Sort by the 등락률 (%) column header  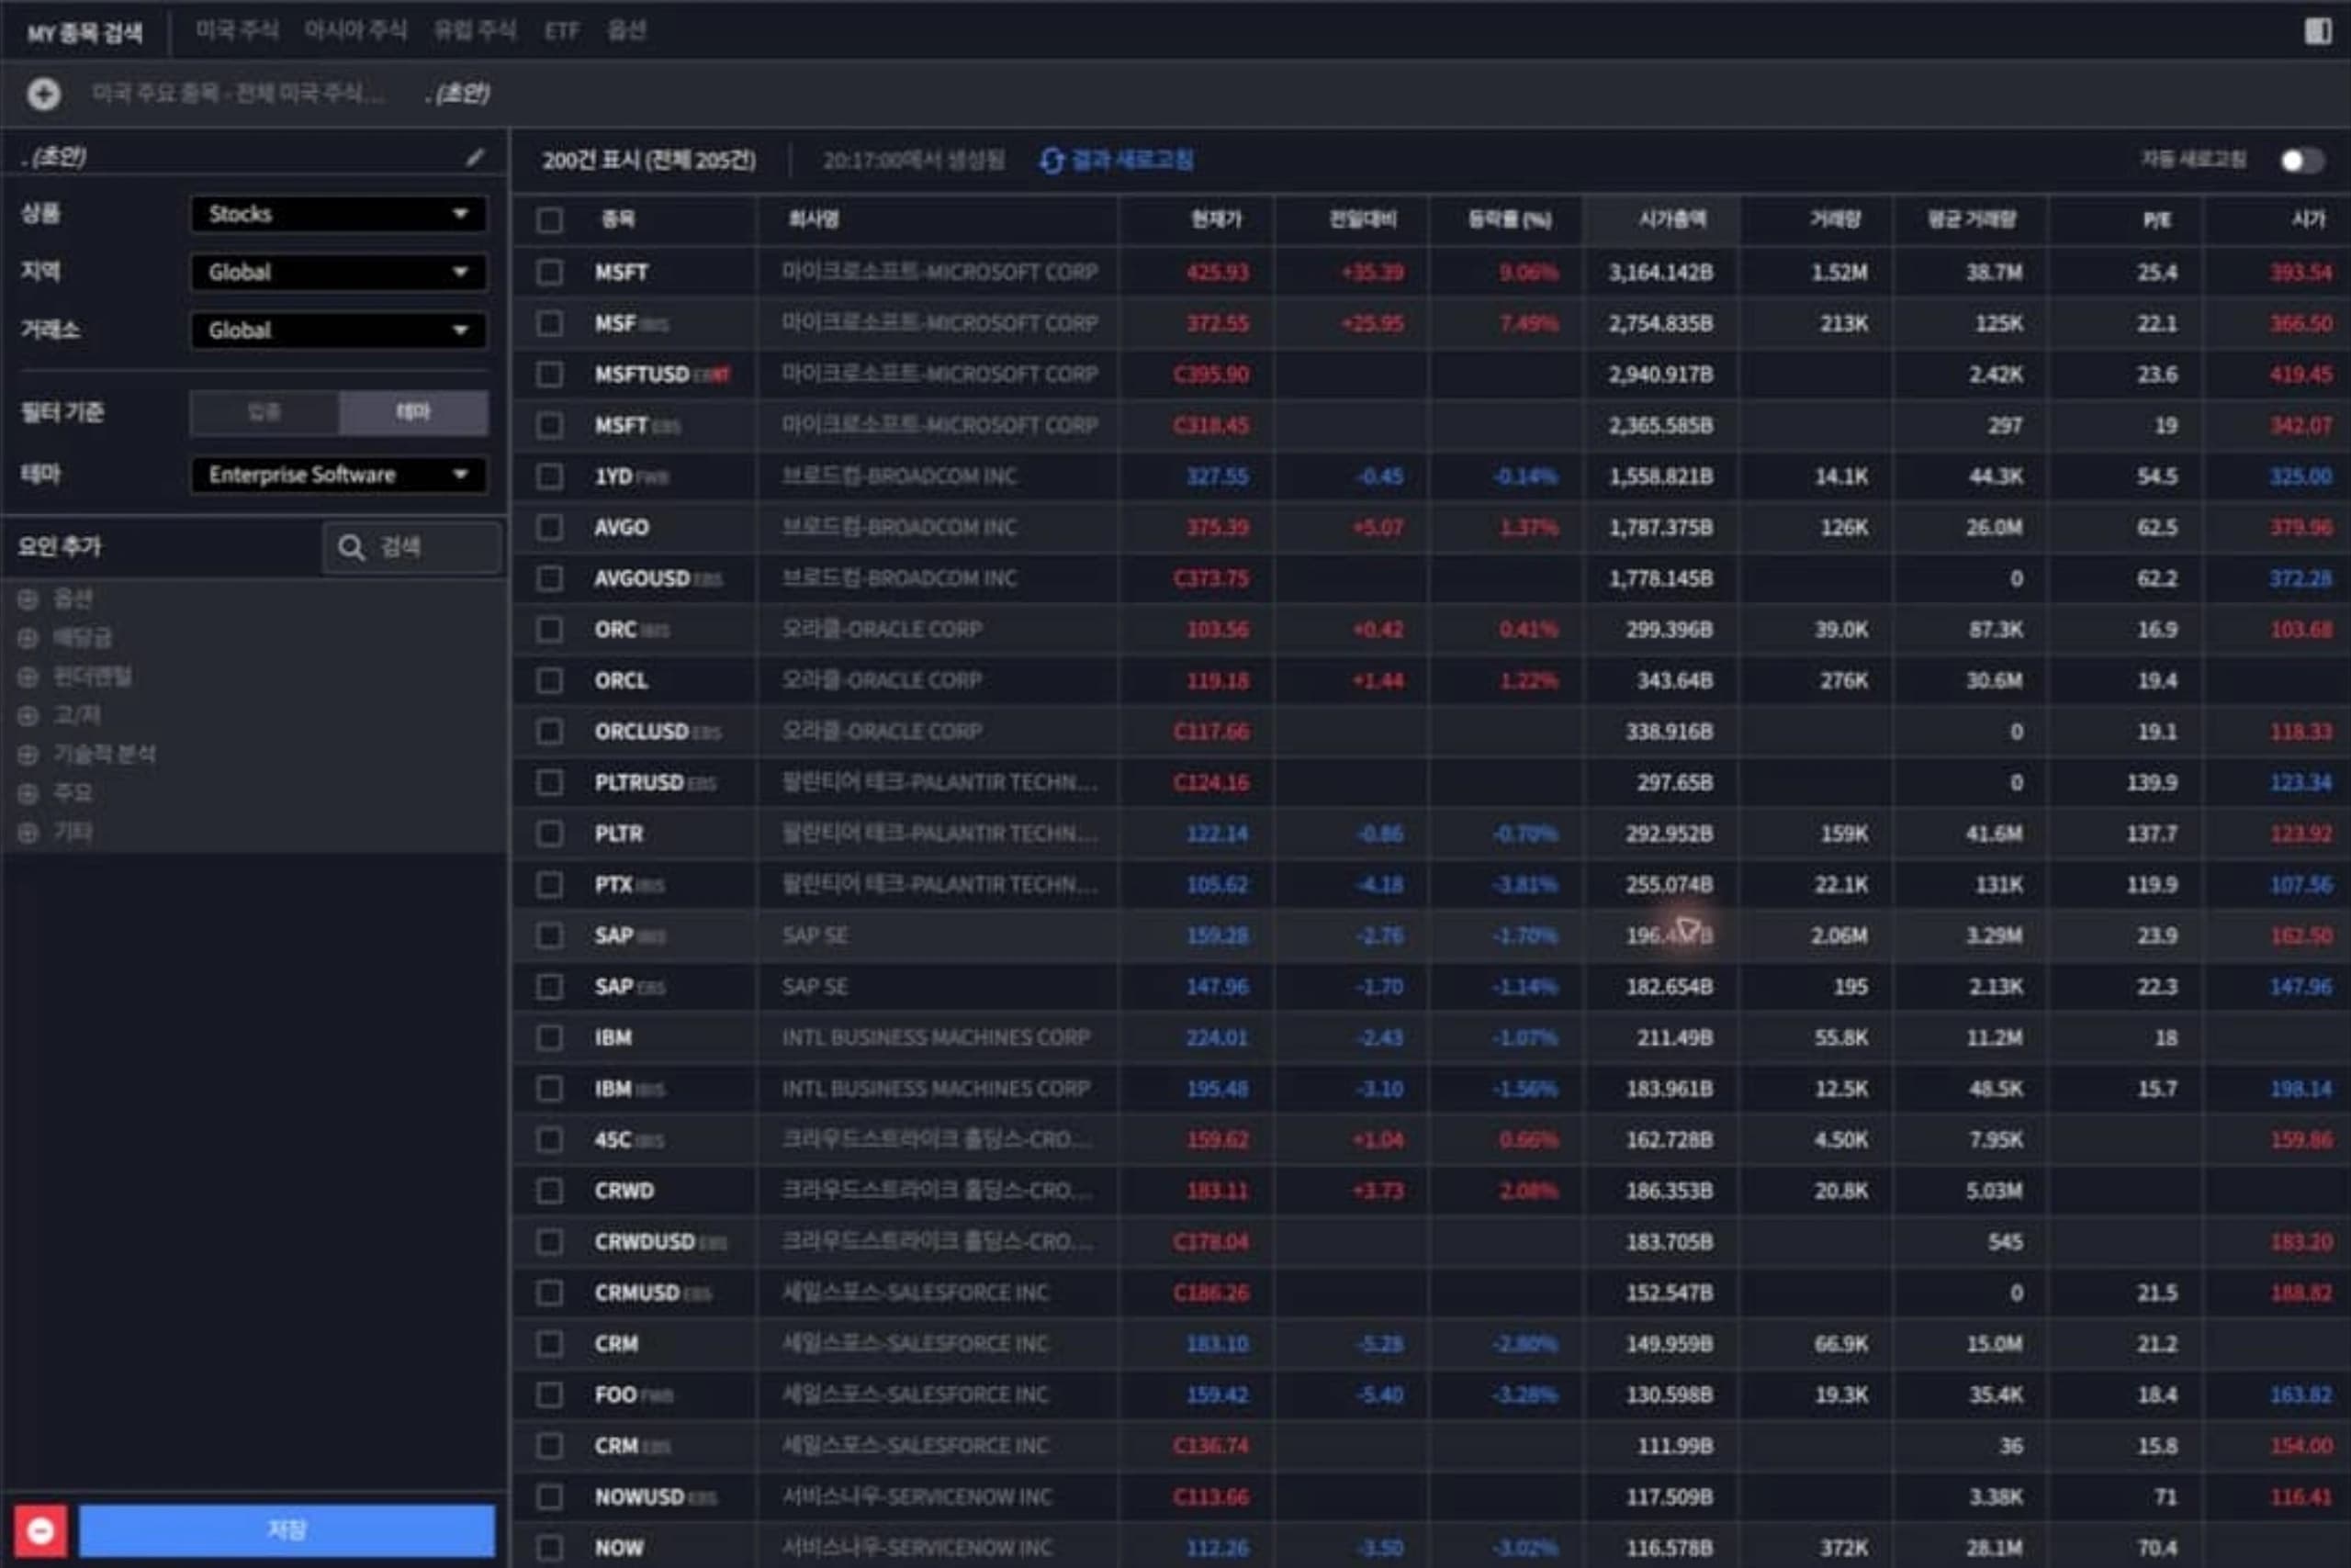point(1510,219)
